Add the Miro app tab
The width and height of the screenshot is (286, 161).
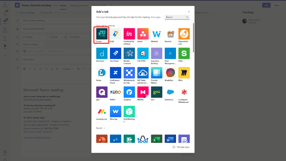click(x=184, y=73)
